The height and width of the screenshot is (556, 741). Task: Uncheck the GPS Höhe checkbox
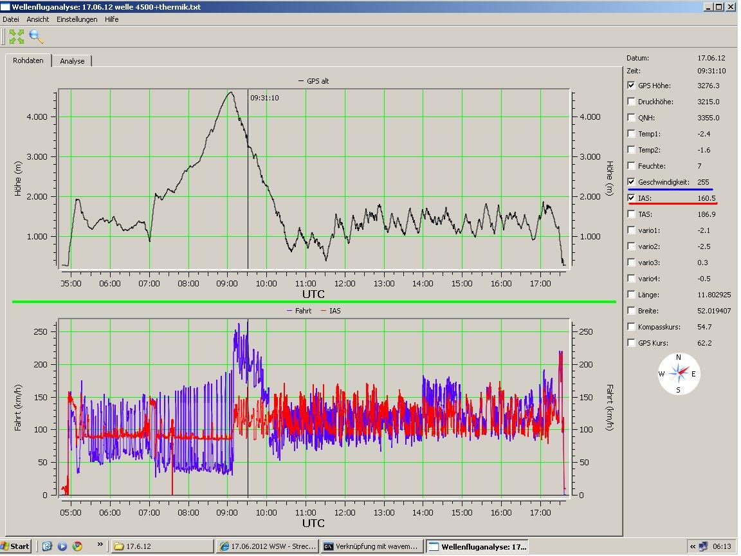tap(631, 86)
